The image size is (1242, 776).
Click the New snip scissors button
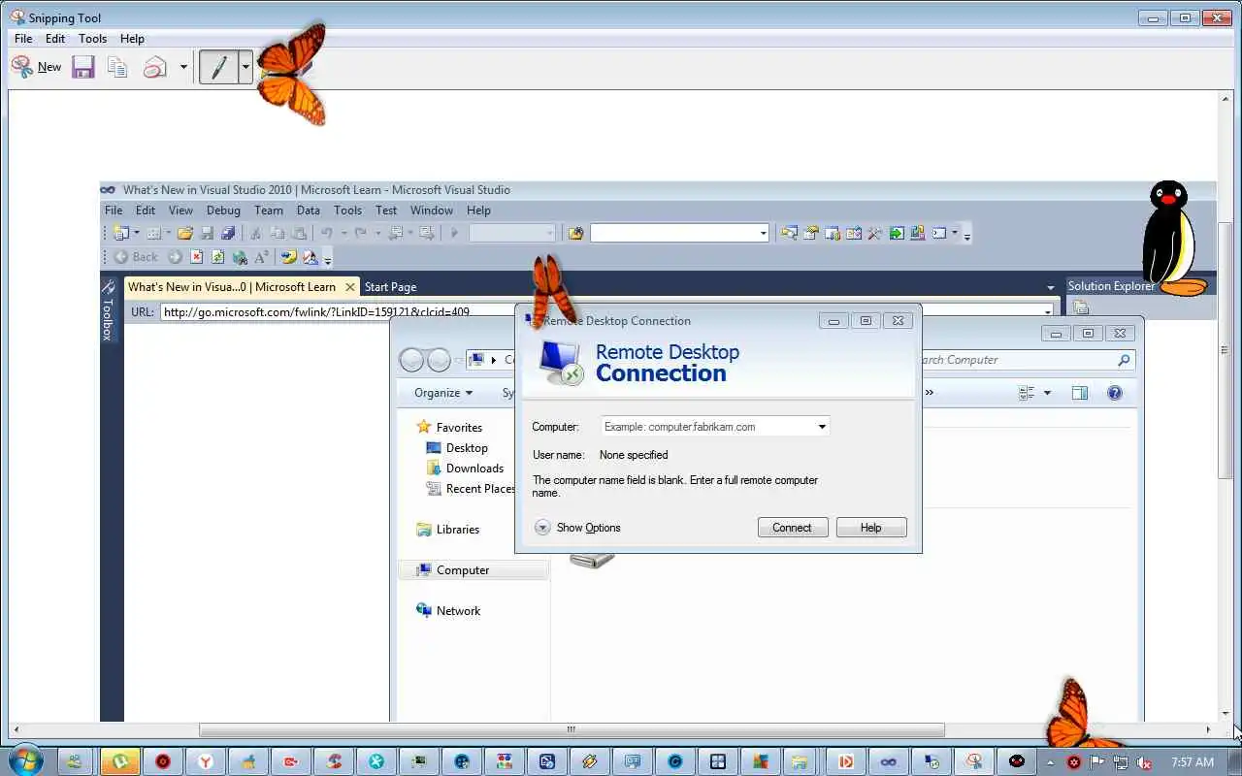(x=36, y=67)
